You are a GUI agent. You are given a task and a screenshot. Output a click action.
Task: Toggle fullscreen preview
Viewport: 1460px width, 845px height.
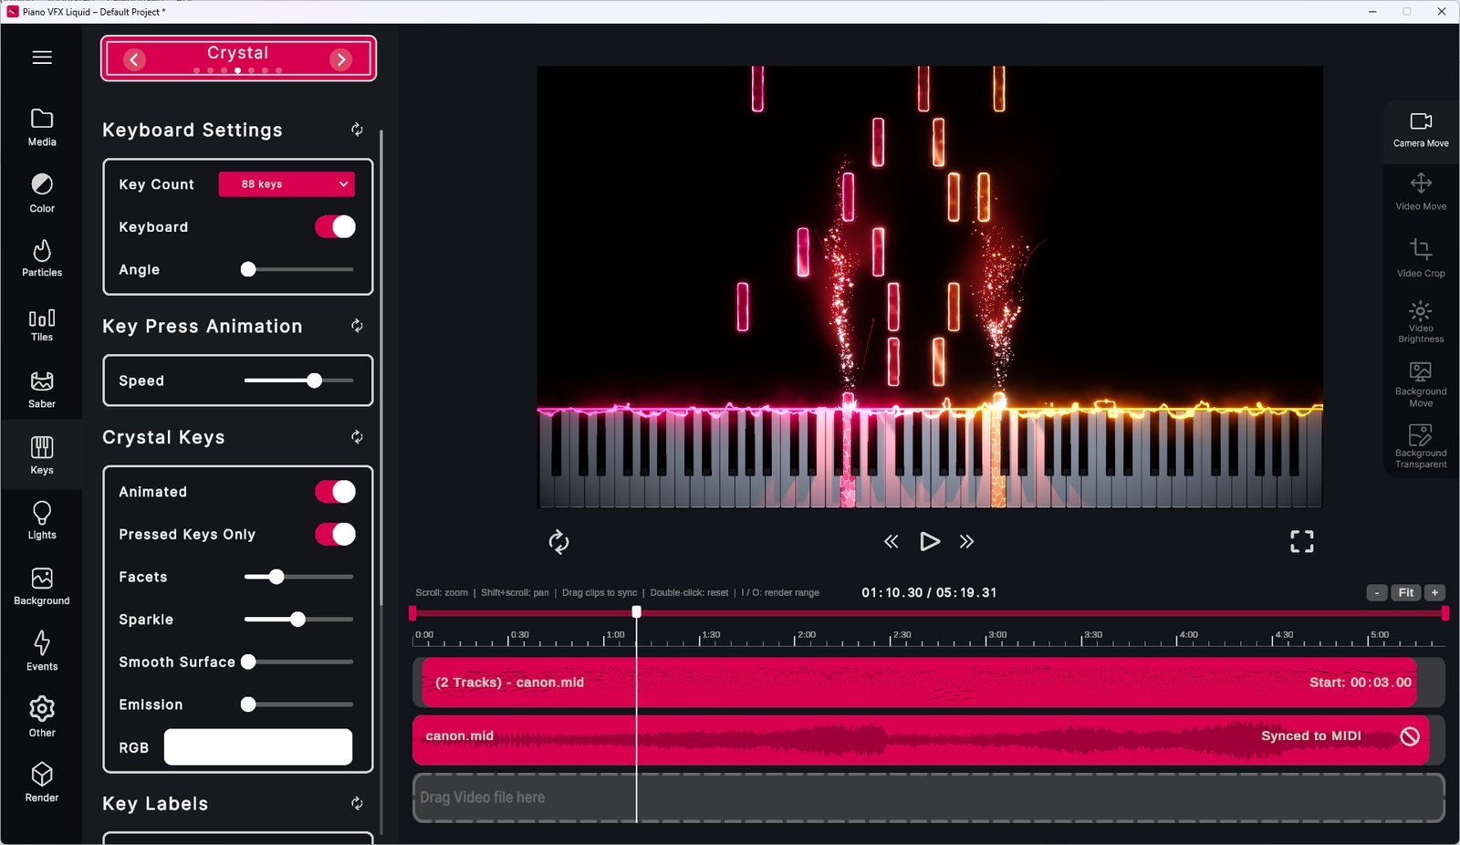[1302, 542]
